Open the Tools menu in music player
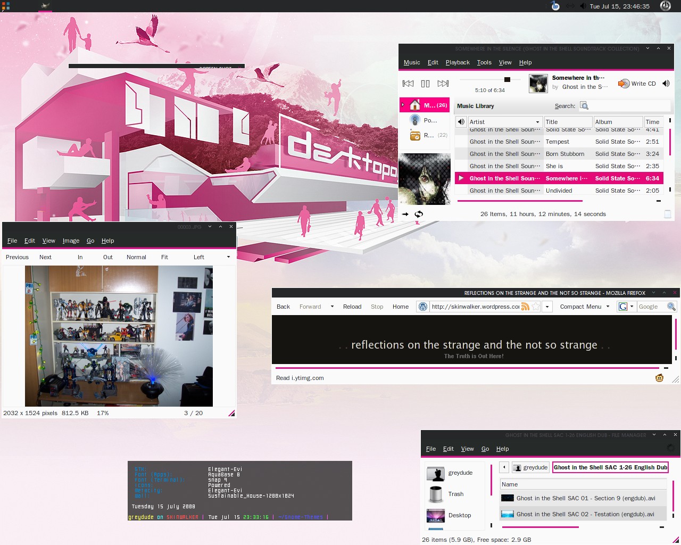 [484, 62]
